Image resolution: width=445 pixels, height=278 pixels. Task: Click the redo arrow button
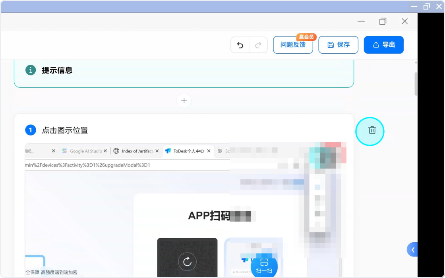tap(258, 45)
